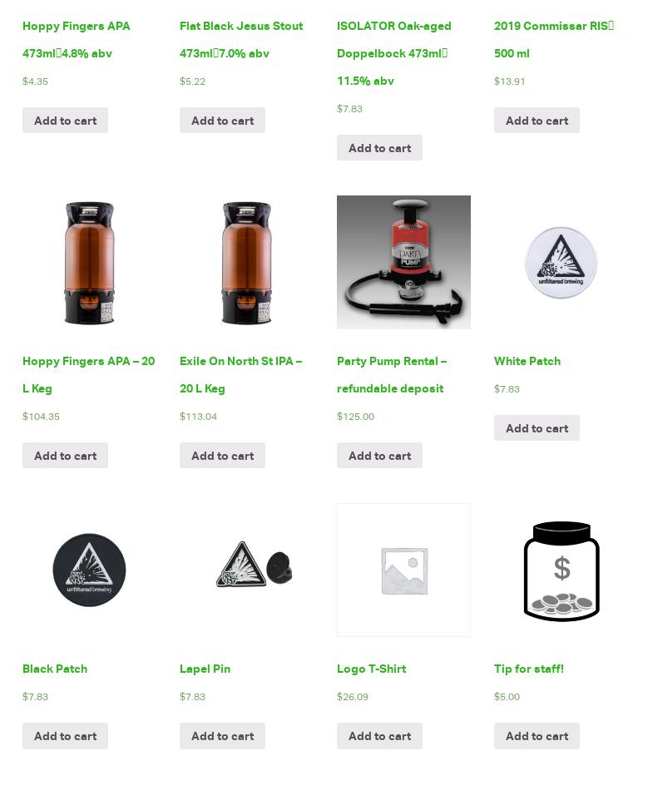
Task: Add White Patch to cart
Action: [537, 428]
